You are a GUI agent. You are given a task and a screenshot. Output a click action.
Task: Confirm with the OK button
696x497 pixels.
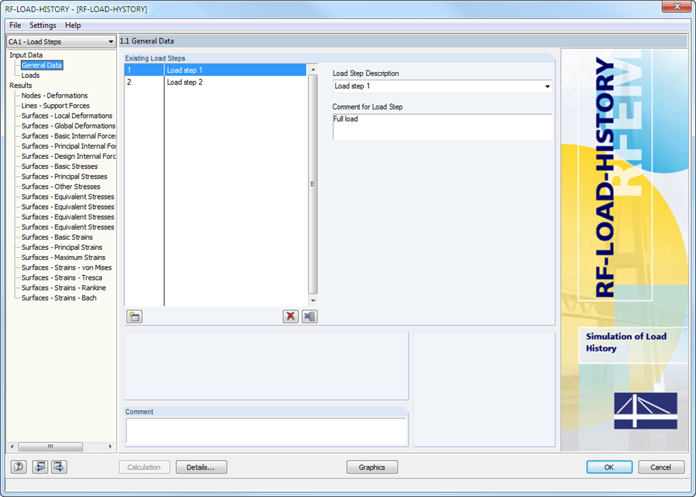point(608,467)
